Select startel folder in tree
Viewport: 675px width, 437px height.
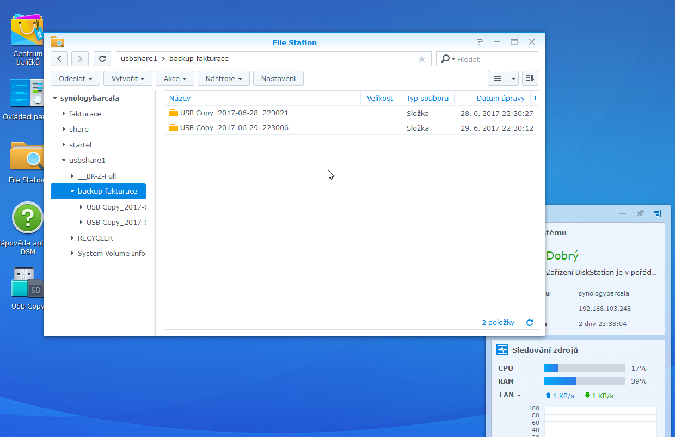[80, 145]
